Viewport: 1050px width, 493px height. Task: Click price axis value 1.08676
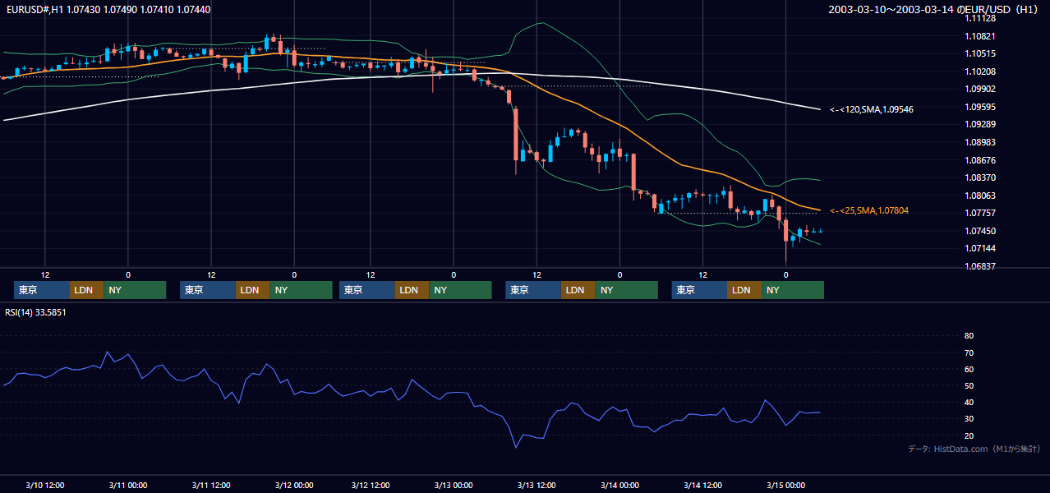pos(980,160)
